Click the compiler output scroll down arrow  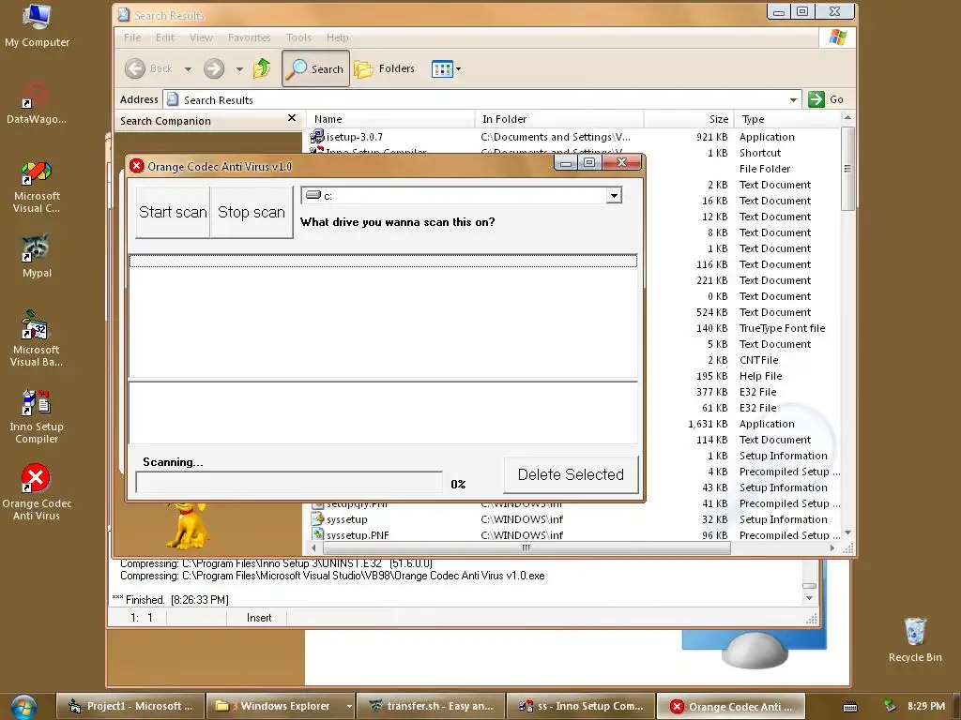809,598
